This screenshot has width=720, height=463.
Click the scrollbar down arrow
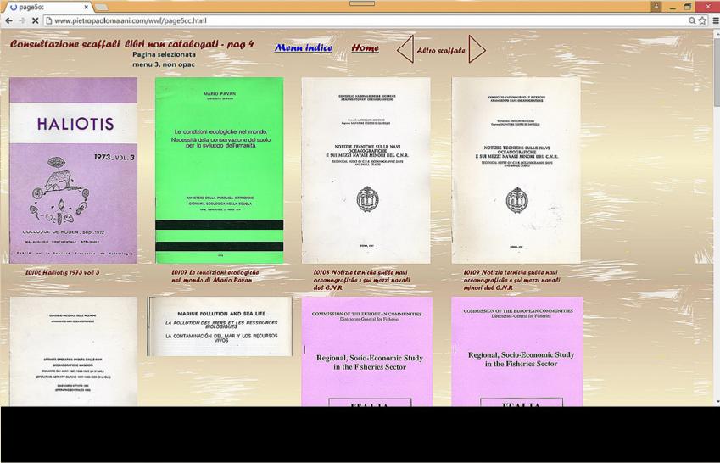[x=717, y=402]
